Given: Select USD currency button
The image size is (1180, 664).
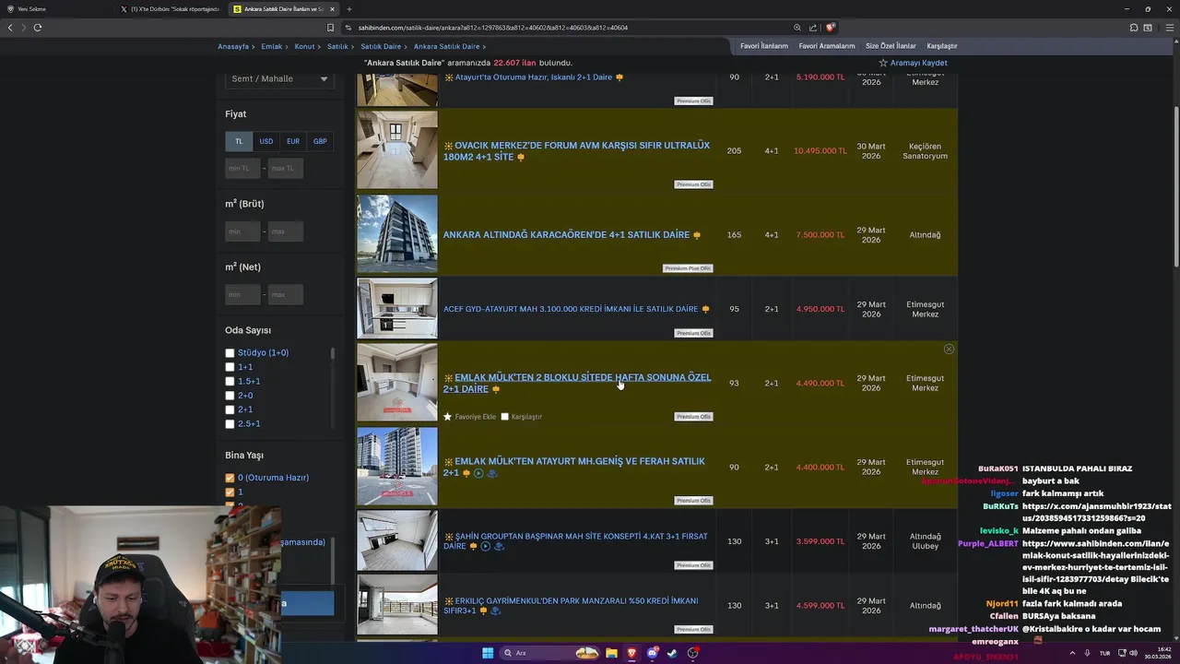Looking at the screenshot, I should 265,141.
